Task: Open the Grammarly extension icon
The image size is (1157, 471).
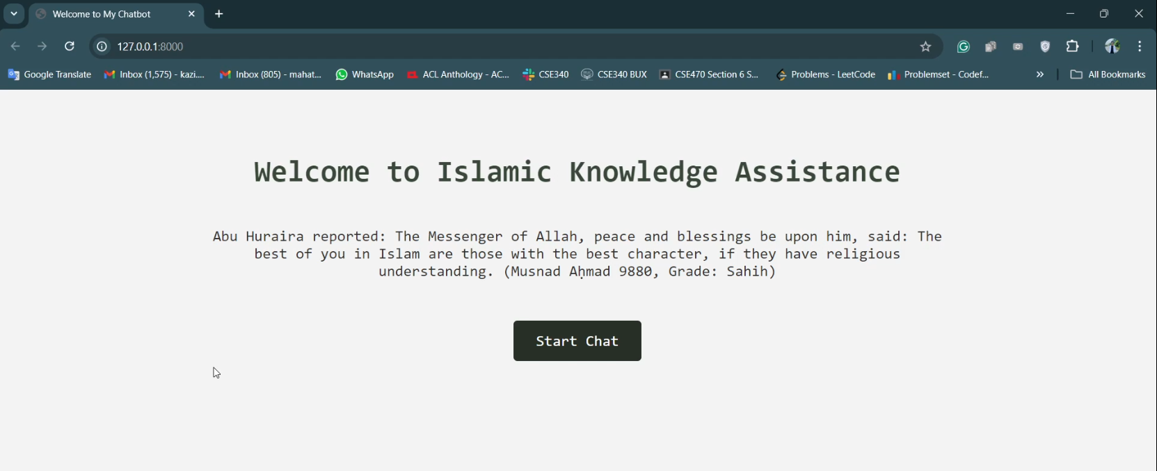Action: 964,47
